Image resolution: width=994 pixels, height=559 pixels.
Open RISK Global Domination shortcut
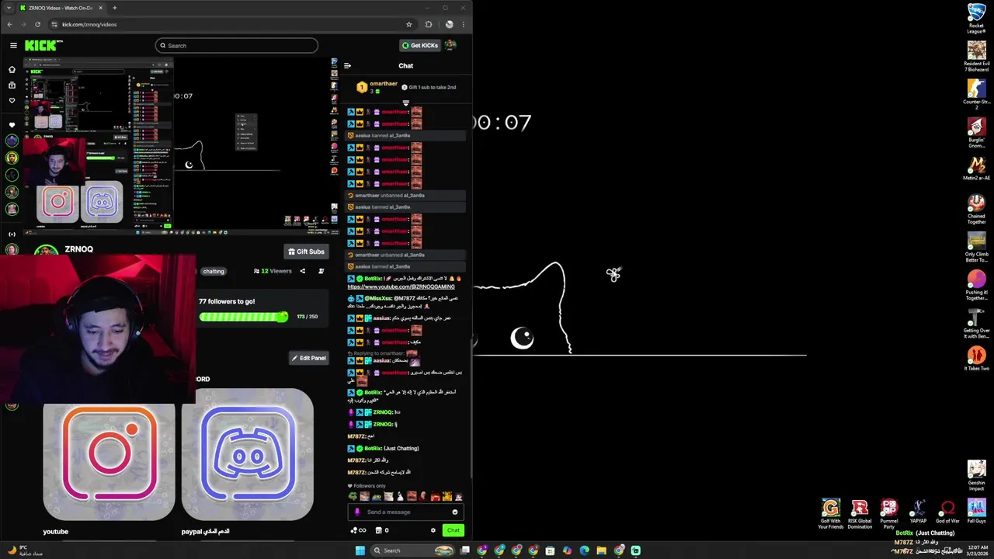point(860,514)
